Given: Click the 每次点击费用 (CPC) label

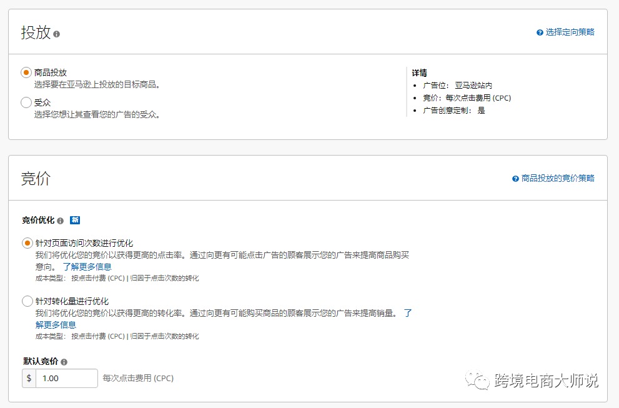Looking at the screenshot, I should click(136, 377).
